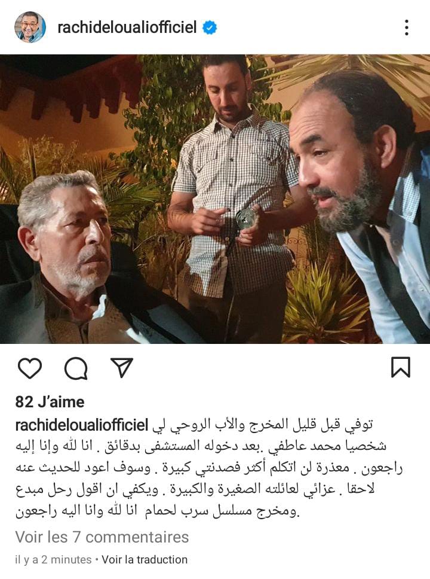Tap the blue verified badge
430x579 pixels.
[210, 28]
